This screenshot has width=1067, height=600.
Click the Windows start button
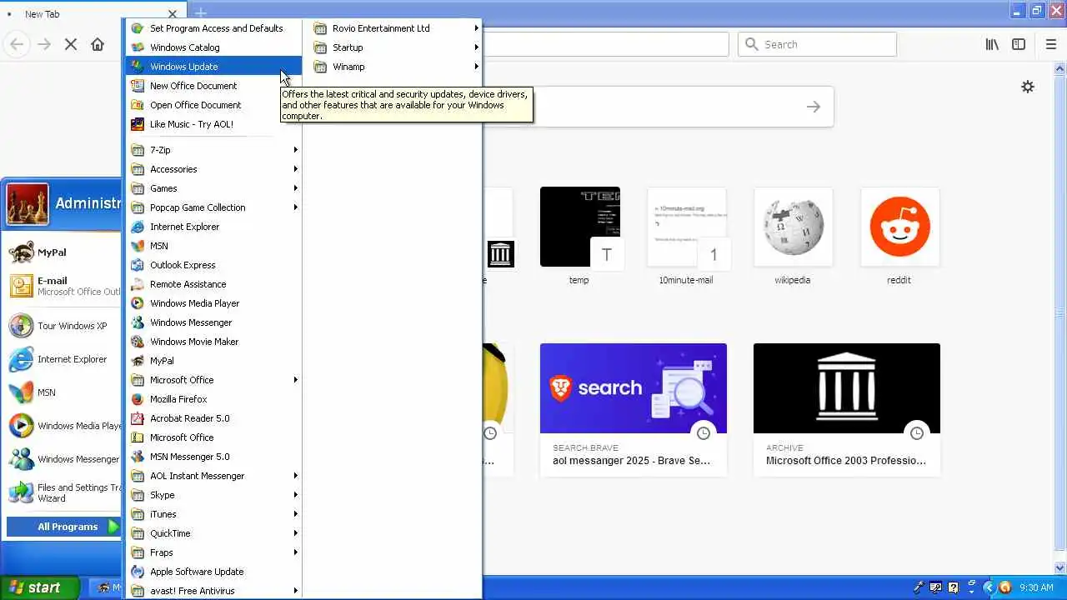39,587
